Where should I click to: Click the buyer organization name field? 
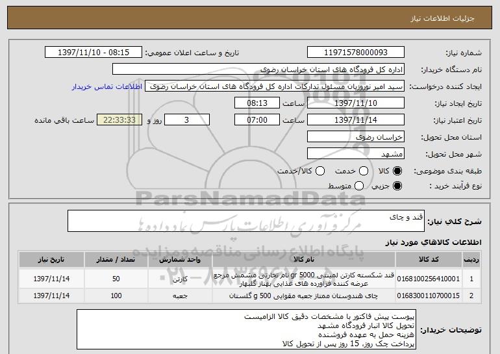click(x=258, y=70)
